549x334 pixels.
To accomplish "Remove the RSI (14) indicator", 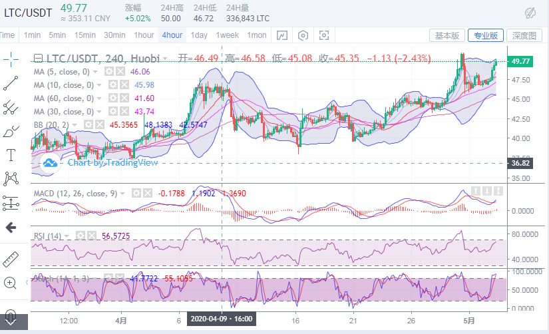I will click(91, 236).
